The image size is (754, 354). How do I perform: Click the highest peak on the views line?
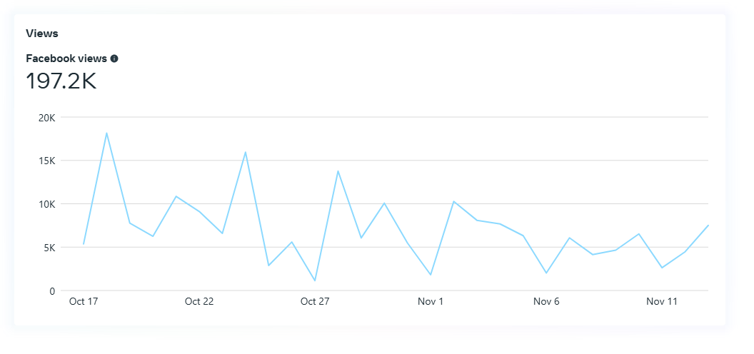point(106,133)
